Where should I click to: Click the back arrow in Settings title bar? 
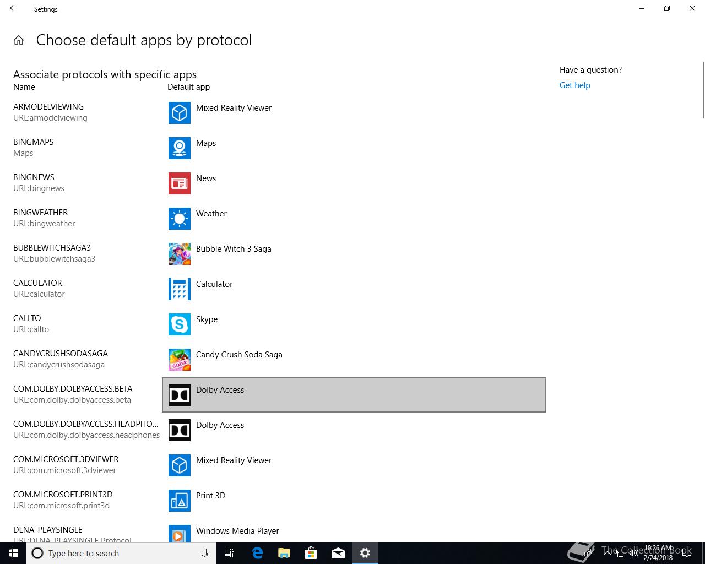[x=13, y=9]
